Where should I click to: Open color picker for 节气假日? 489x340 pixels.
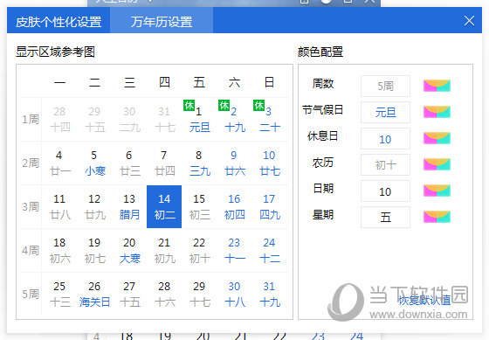[437, 112]
